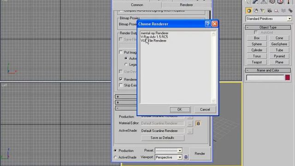Image resolution: width=295 pixels, height=166 pixels.
Task: Click the ActiveShade renderer browse (...) button
Action: (190, 131)
